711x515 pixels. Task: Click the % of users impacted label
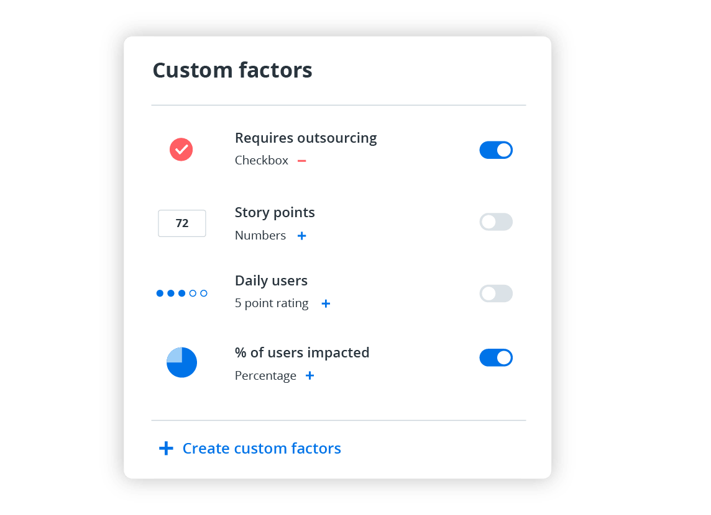(x=302, y=352)
